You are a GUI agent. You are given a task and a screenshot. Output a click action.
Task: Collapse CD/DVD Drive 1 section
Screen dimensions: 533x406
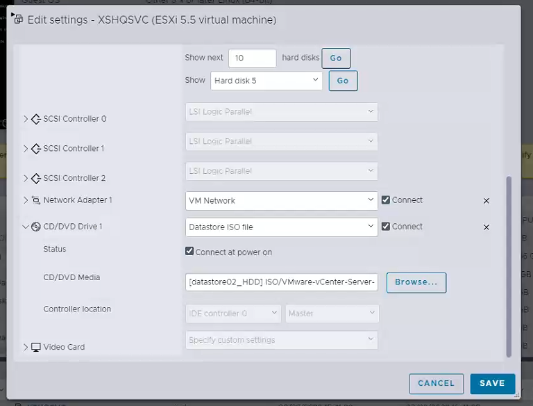tap(26, 227)
